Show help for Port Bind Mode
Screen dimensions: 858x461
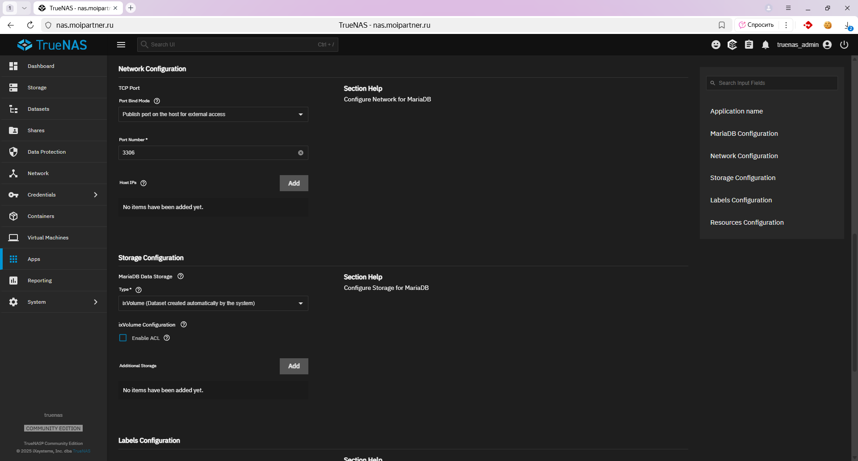click(157, 101)
